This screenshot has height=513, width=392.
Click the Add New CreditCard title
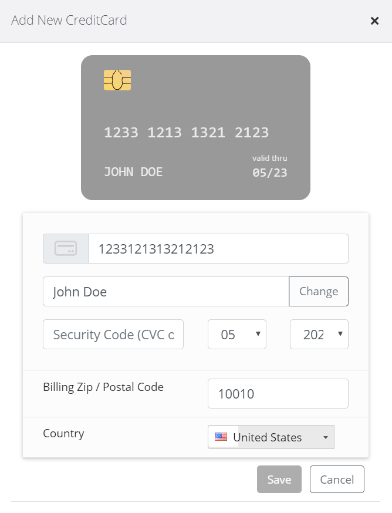pos(69,21)
